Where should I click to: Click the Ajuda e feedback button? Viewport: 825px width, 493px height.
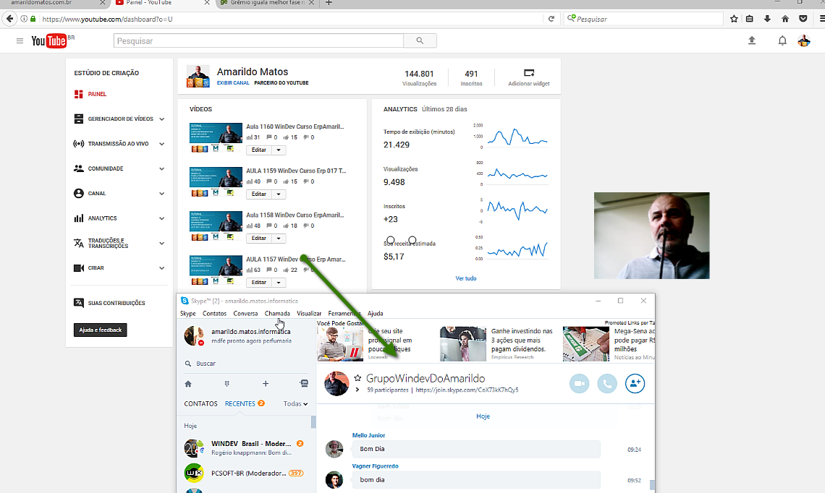[x=100, y=330]
